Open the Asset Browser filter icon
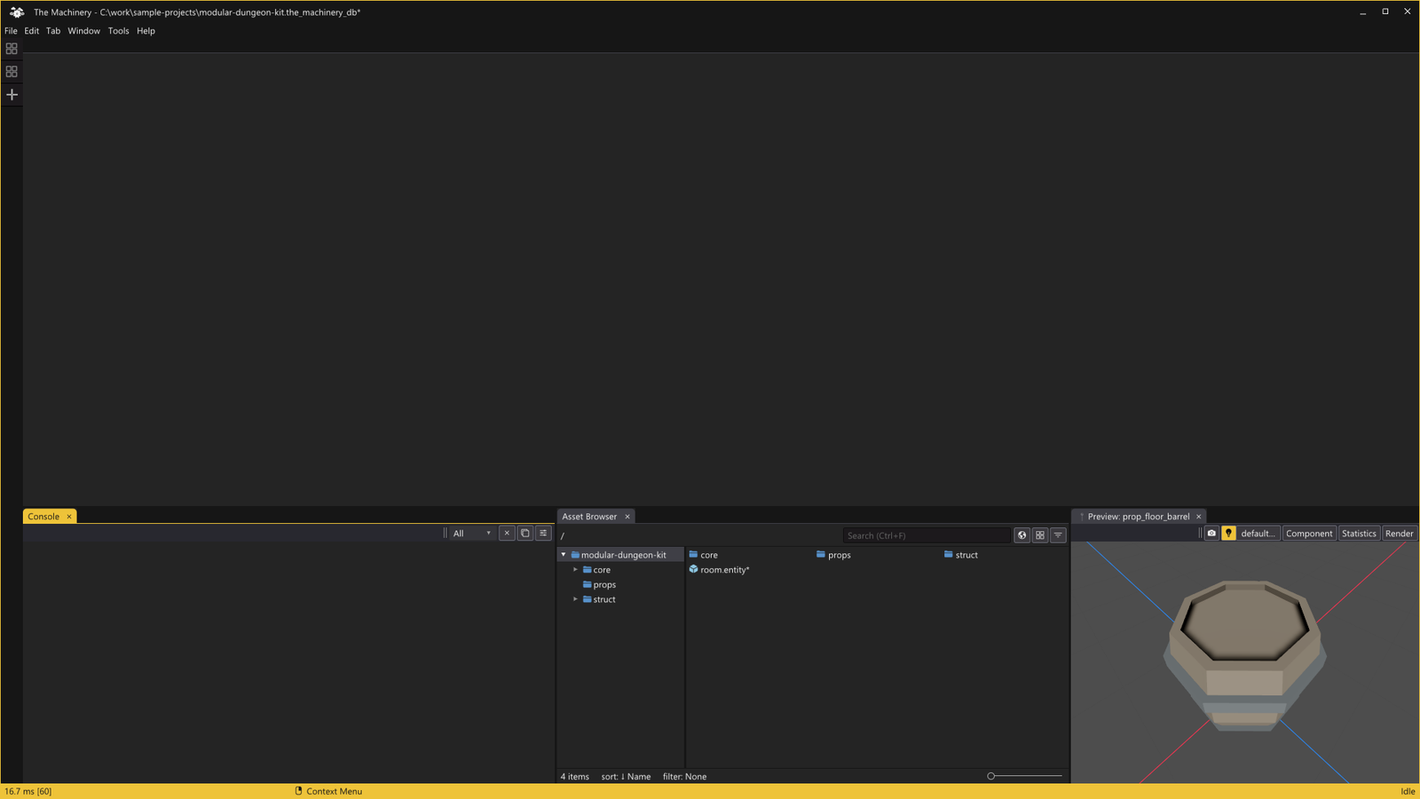Image resolution: width=1420 pixels, height=799 pixels. 1058,535
